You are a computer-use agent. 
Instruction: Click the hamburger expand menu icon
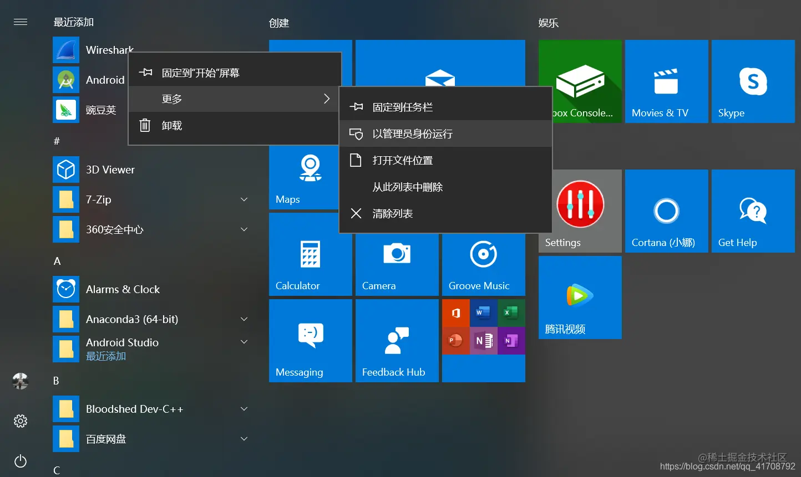tap(21, 22)
